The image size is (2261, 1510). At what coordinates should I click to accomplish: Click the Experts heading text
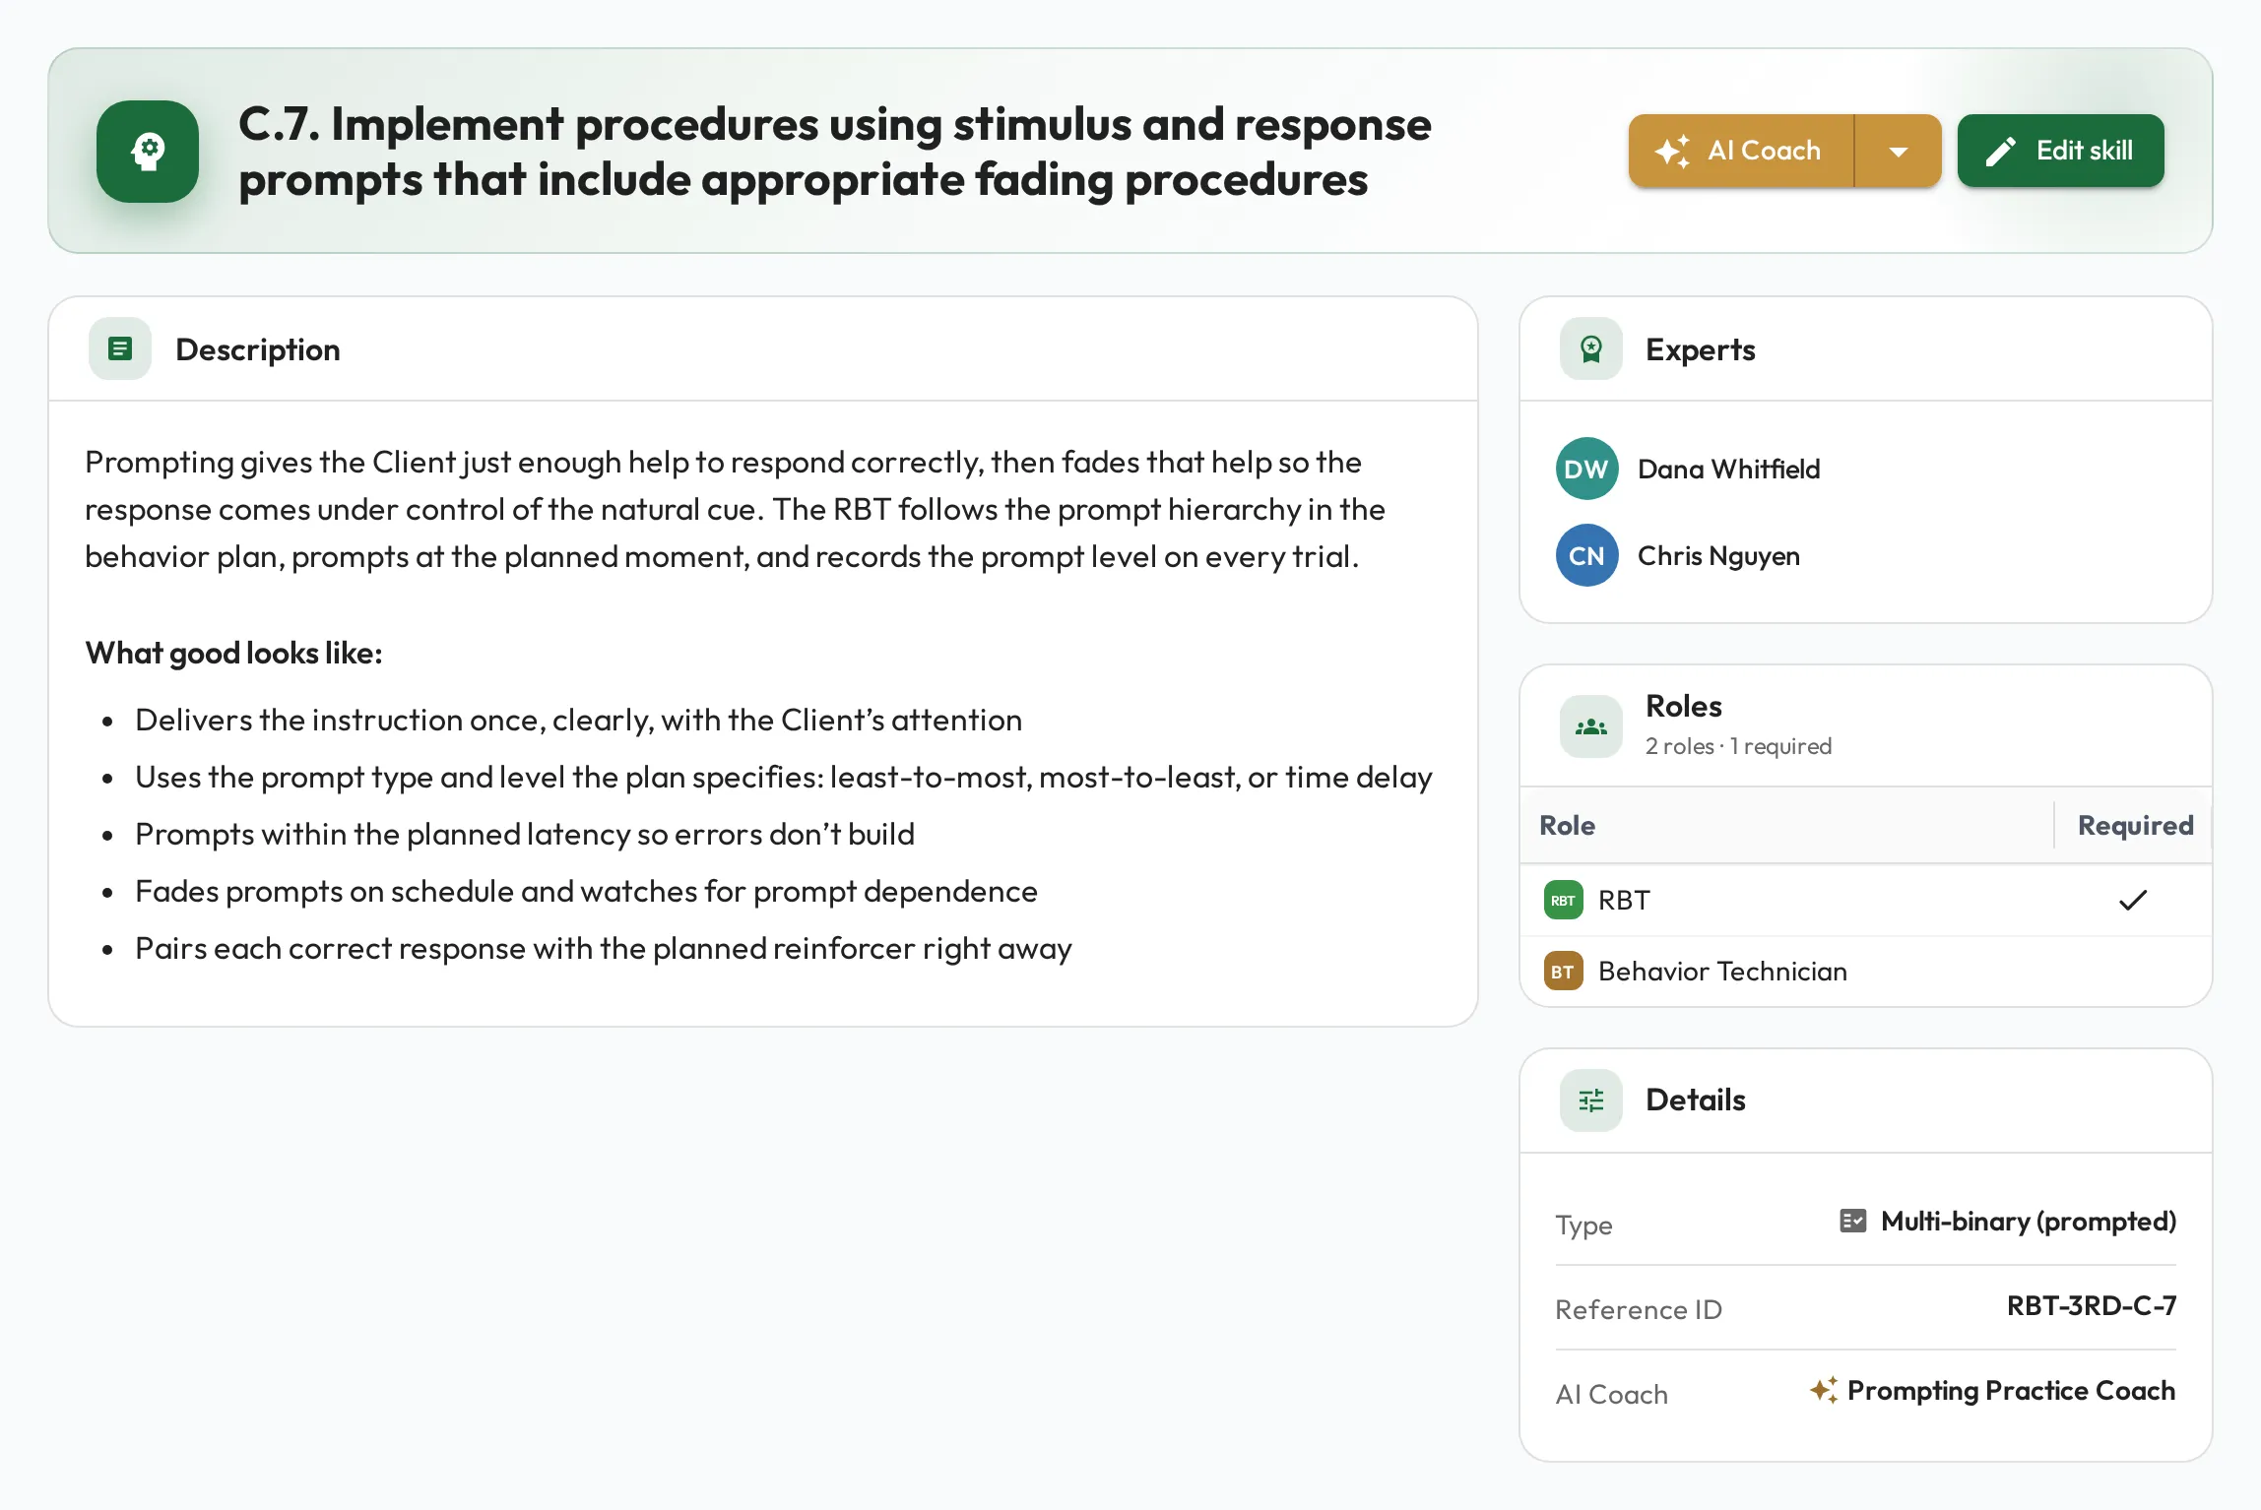tap(1700, 349)
